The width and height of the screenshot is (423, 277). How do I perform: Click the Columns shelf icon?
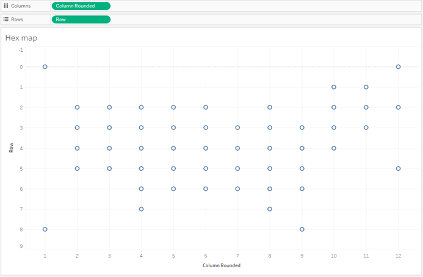click(6, 5)
